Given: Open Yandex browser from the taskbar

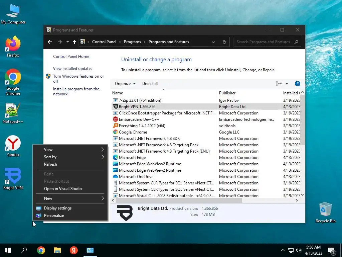Looking at the screenshot, I should pyautogui.click(x=74, y=250).
